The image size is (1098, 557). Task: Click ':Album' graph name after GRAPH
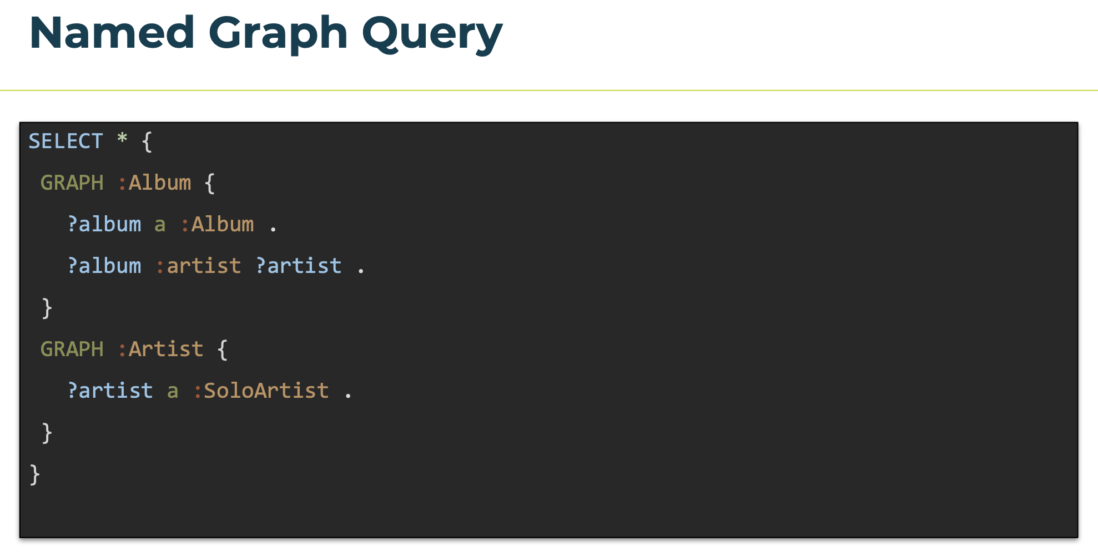coord(155,183)
